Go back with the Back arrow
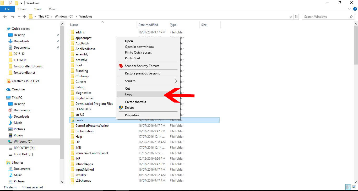This screenshot has height=191, width=358. click(x=5, y=16)
